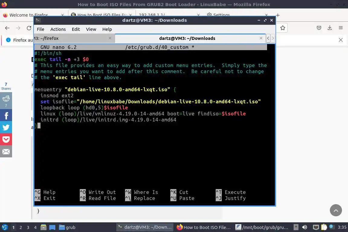Click the 'loopback loop' line
The width and height of the screenshot is (348, 232).
tap(84, 108)
